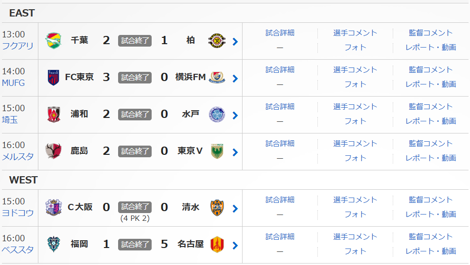Click the Shimizu (清水) team crest
The width and height of the screenshot is (470, 265).
point(217,208)
